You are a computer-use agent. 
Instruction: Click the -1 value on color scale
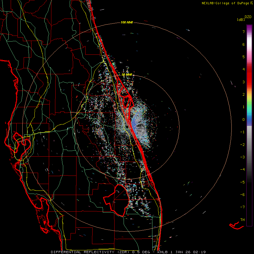coord(242,132)
